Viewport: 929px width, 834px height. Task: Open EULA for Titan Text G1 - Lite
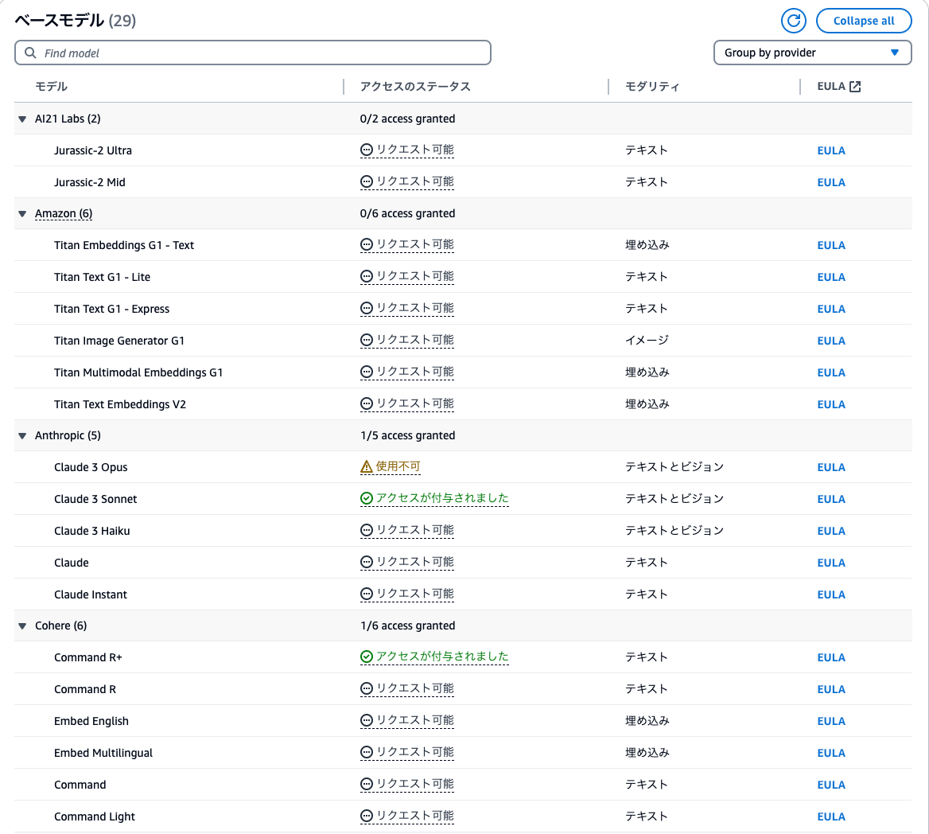click(x=830, y=278)
